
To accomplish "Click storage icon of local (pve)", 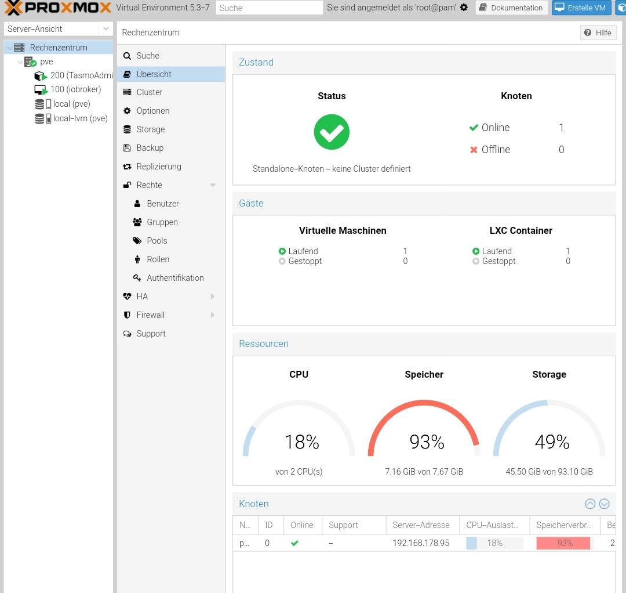I will pyautogui.click(x=43, y=104).
